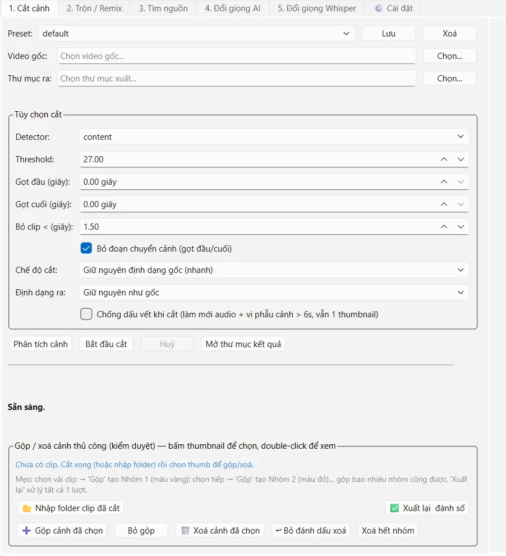The width and height of the screenshot is (506, 556).
Task: Open the Cài đặt settings tab with gear icon
Action: (393, 8)
